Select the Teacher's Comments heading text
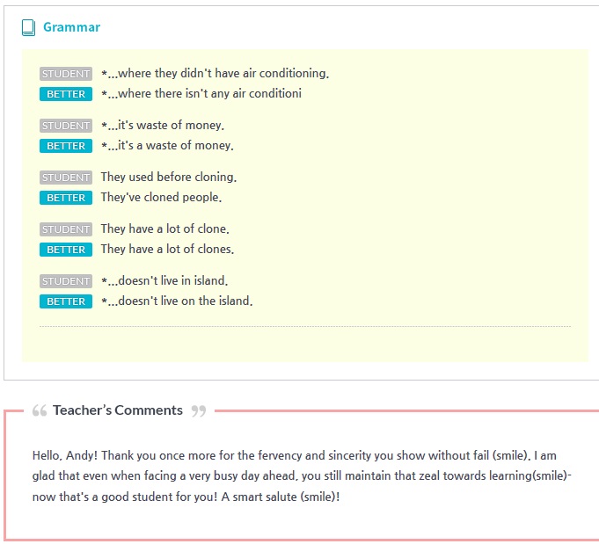The image size is (599, 544). pos(118,410)
